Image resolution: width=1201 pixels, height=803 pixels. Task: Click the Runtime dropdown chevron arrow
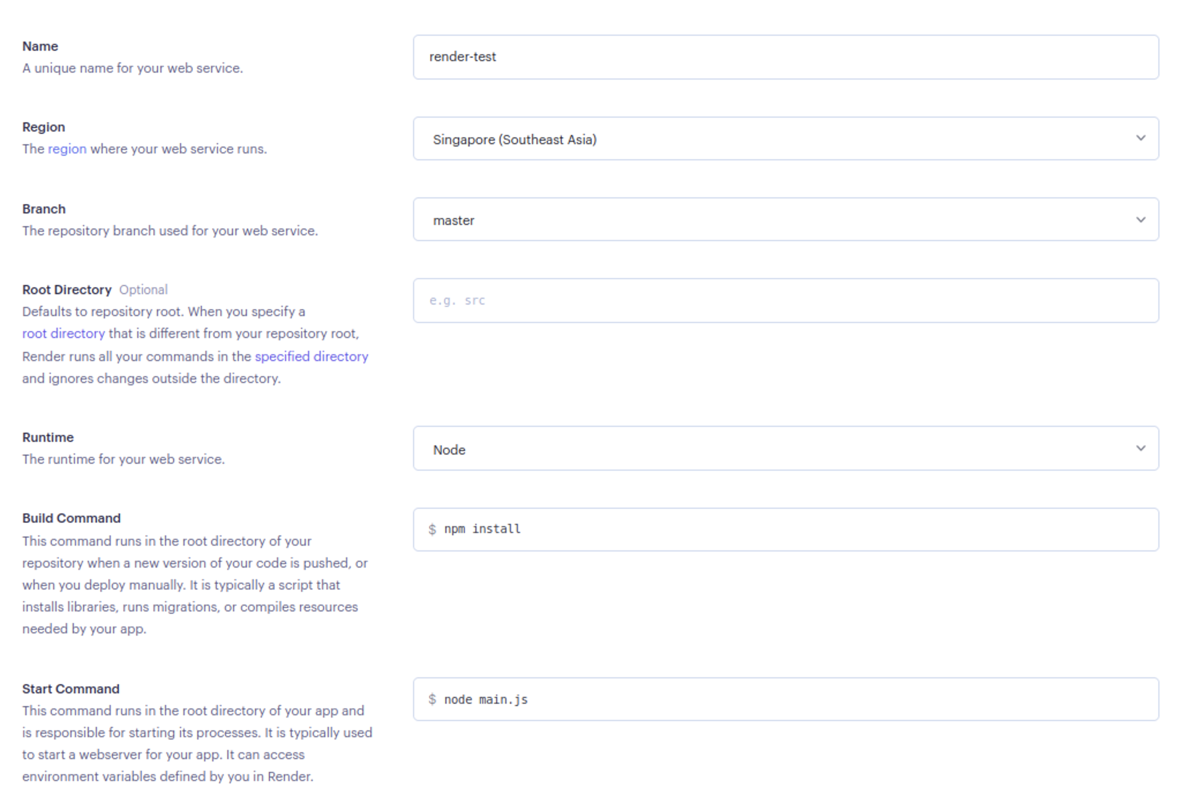click(1140, 448)
